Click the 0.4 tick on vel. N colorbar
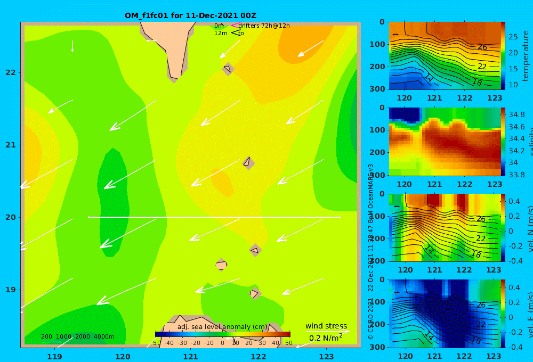 pyautogui.click(x=514, y=201)
